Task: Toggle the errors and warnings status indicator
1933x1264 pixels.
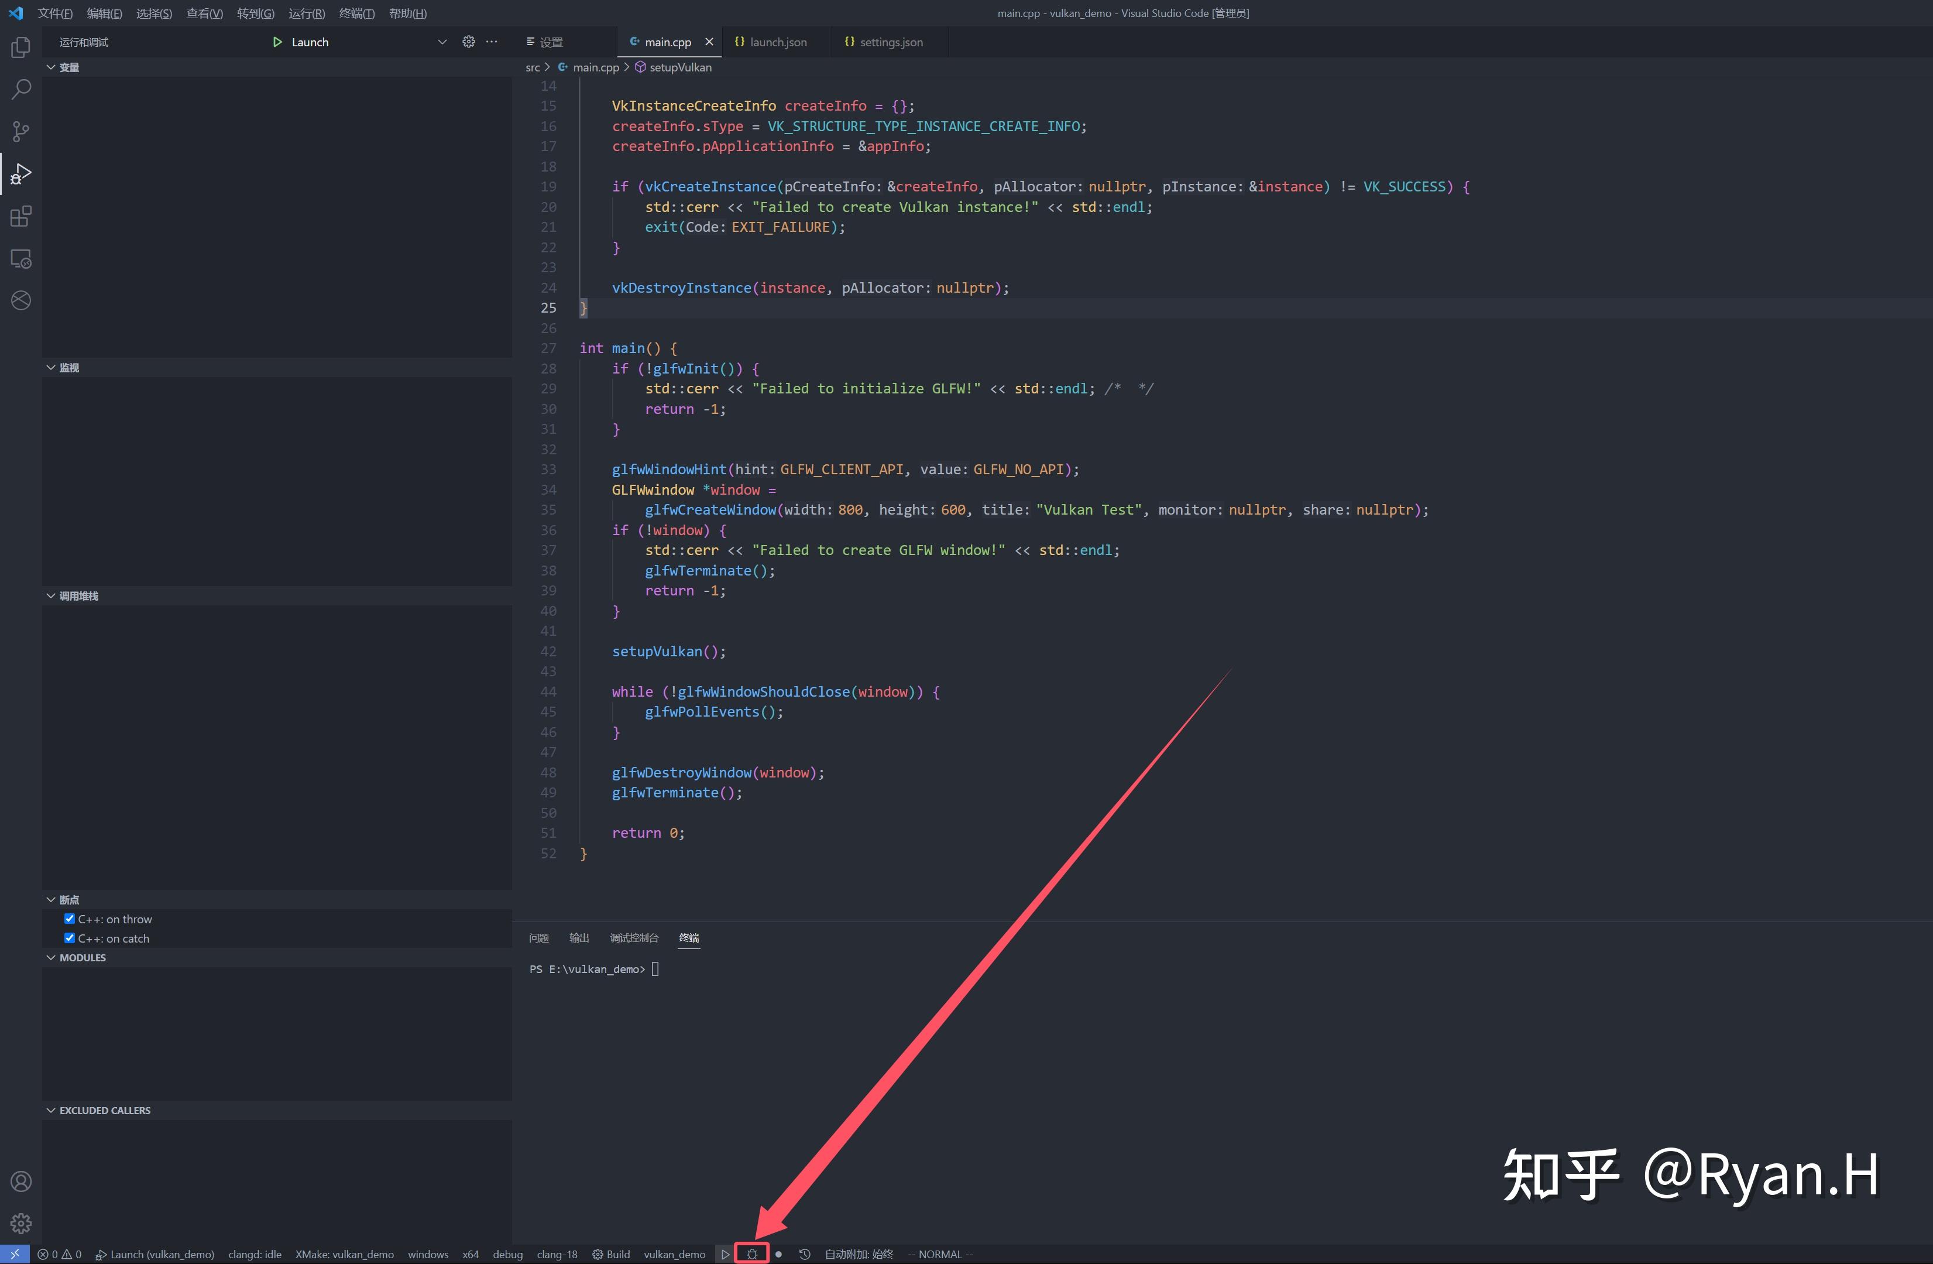Action: click(61, 1253)
